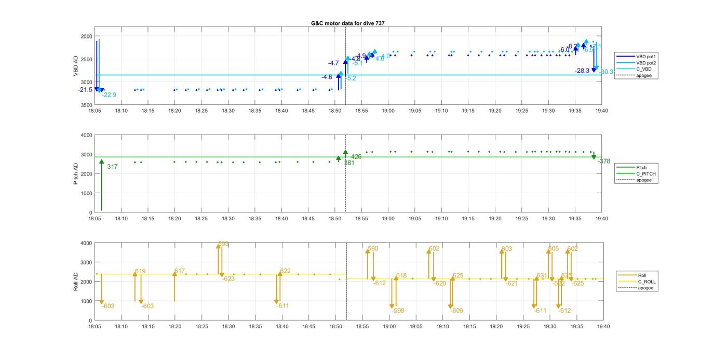
Task: Click the "-620" roll data label
Action: pyautogui.click(x=440, y=284)
